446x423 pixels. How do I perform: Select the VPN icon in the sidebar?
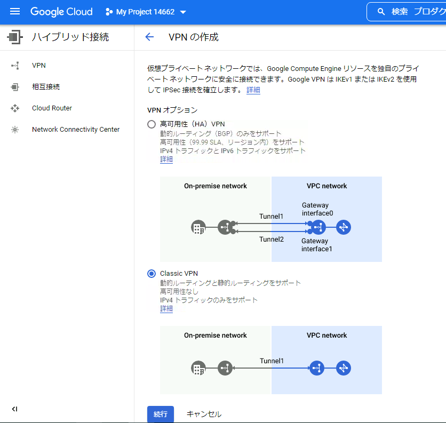pos(15,65)
